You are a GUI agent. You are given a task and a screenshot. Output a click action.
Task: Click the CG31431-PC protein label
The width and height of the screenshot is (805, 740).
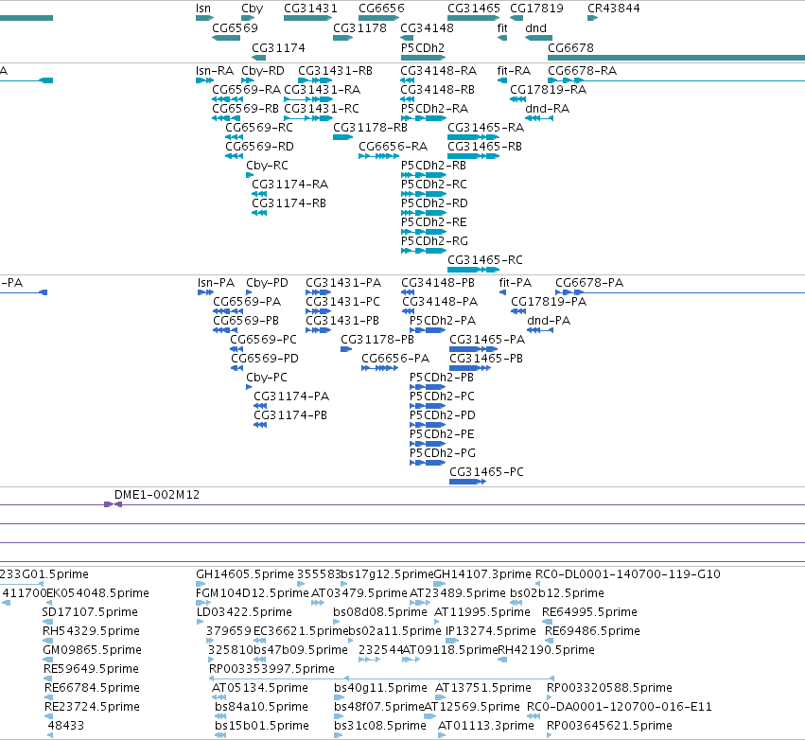tap(343, 302)
